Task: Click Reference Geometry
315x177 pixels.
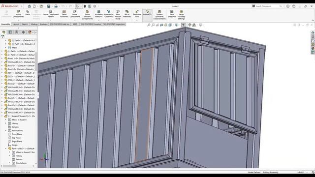Action: [x=108, y=14]
